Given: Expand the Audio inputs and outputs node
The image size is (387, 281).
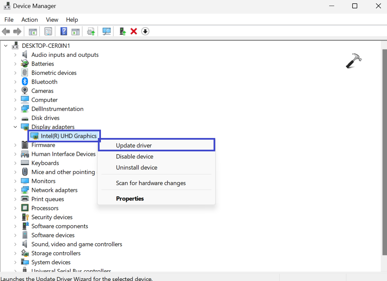Looking at the screenshot, I should (15, 55).
